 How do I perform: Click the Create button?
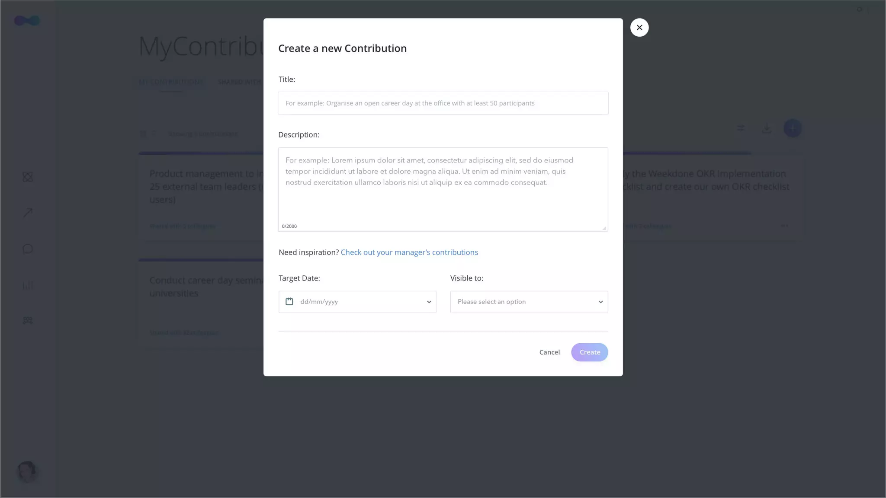click(x=589, y=352)
